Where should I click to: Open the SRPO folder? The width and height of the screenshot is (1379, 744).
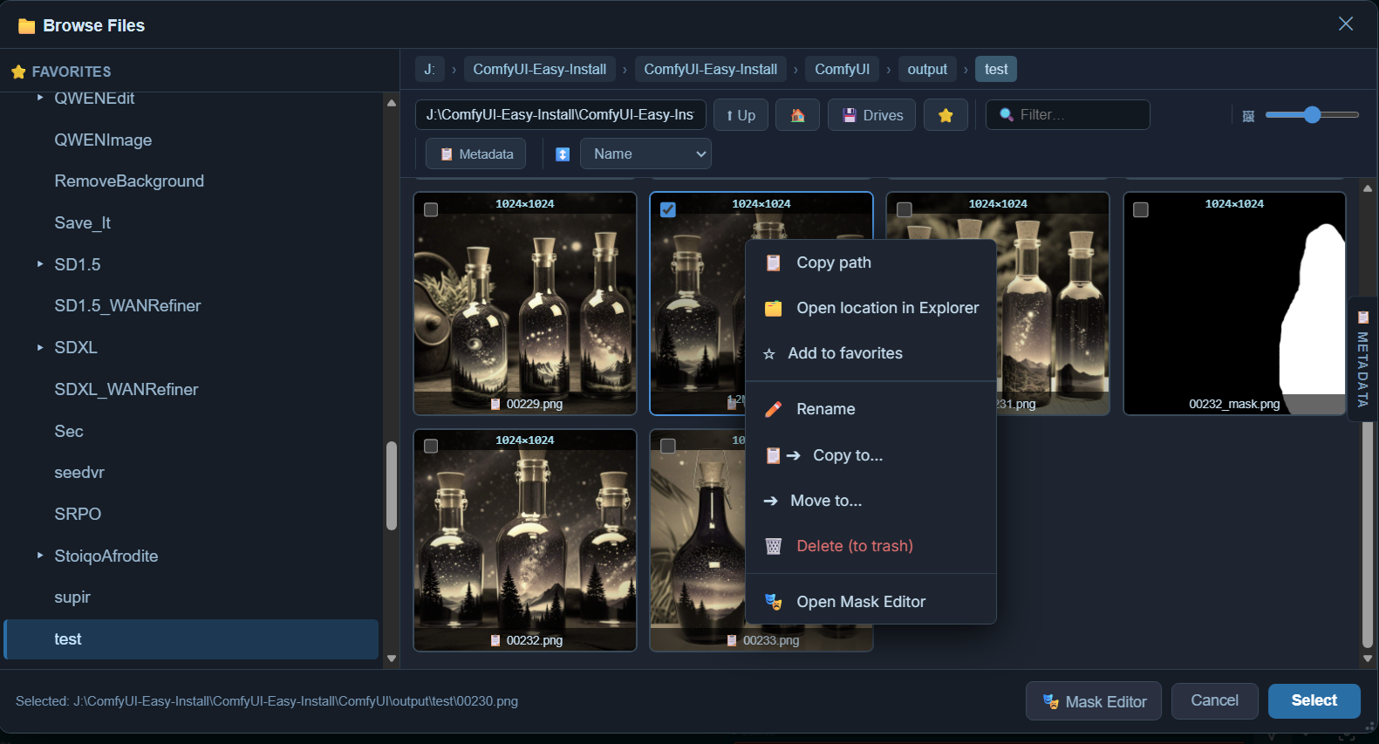pos(78,514)
